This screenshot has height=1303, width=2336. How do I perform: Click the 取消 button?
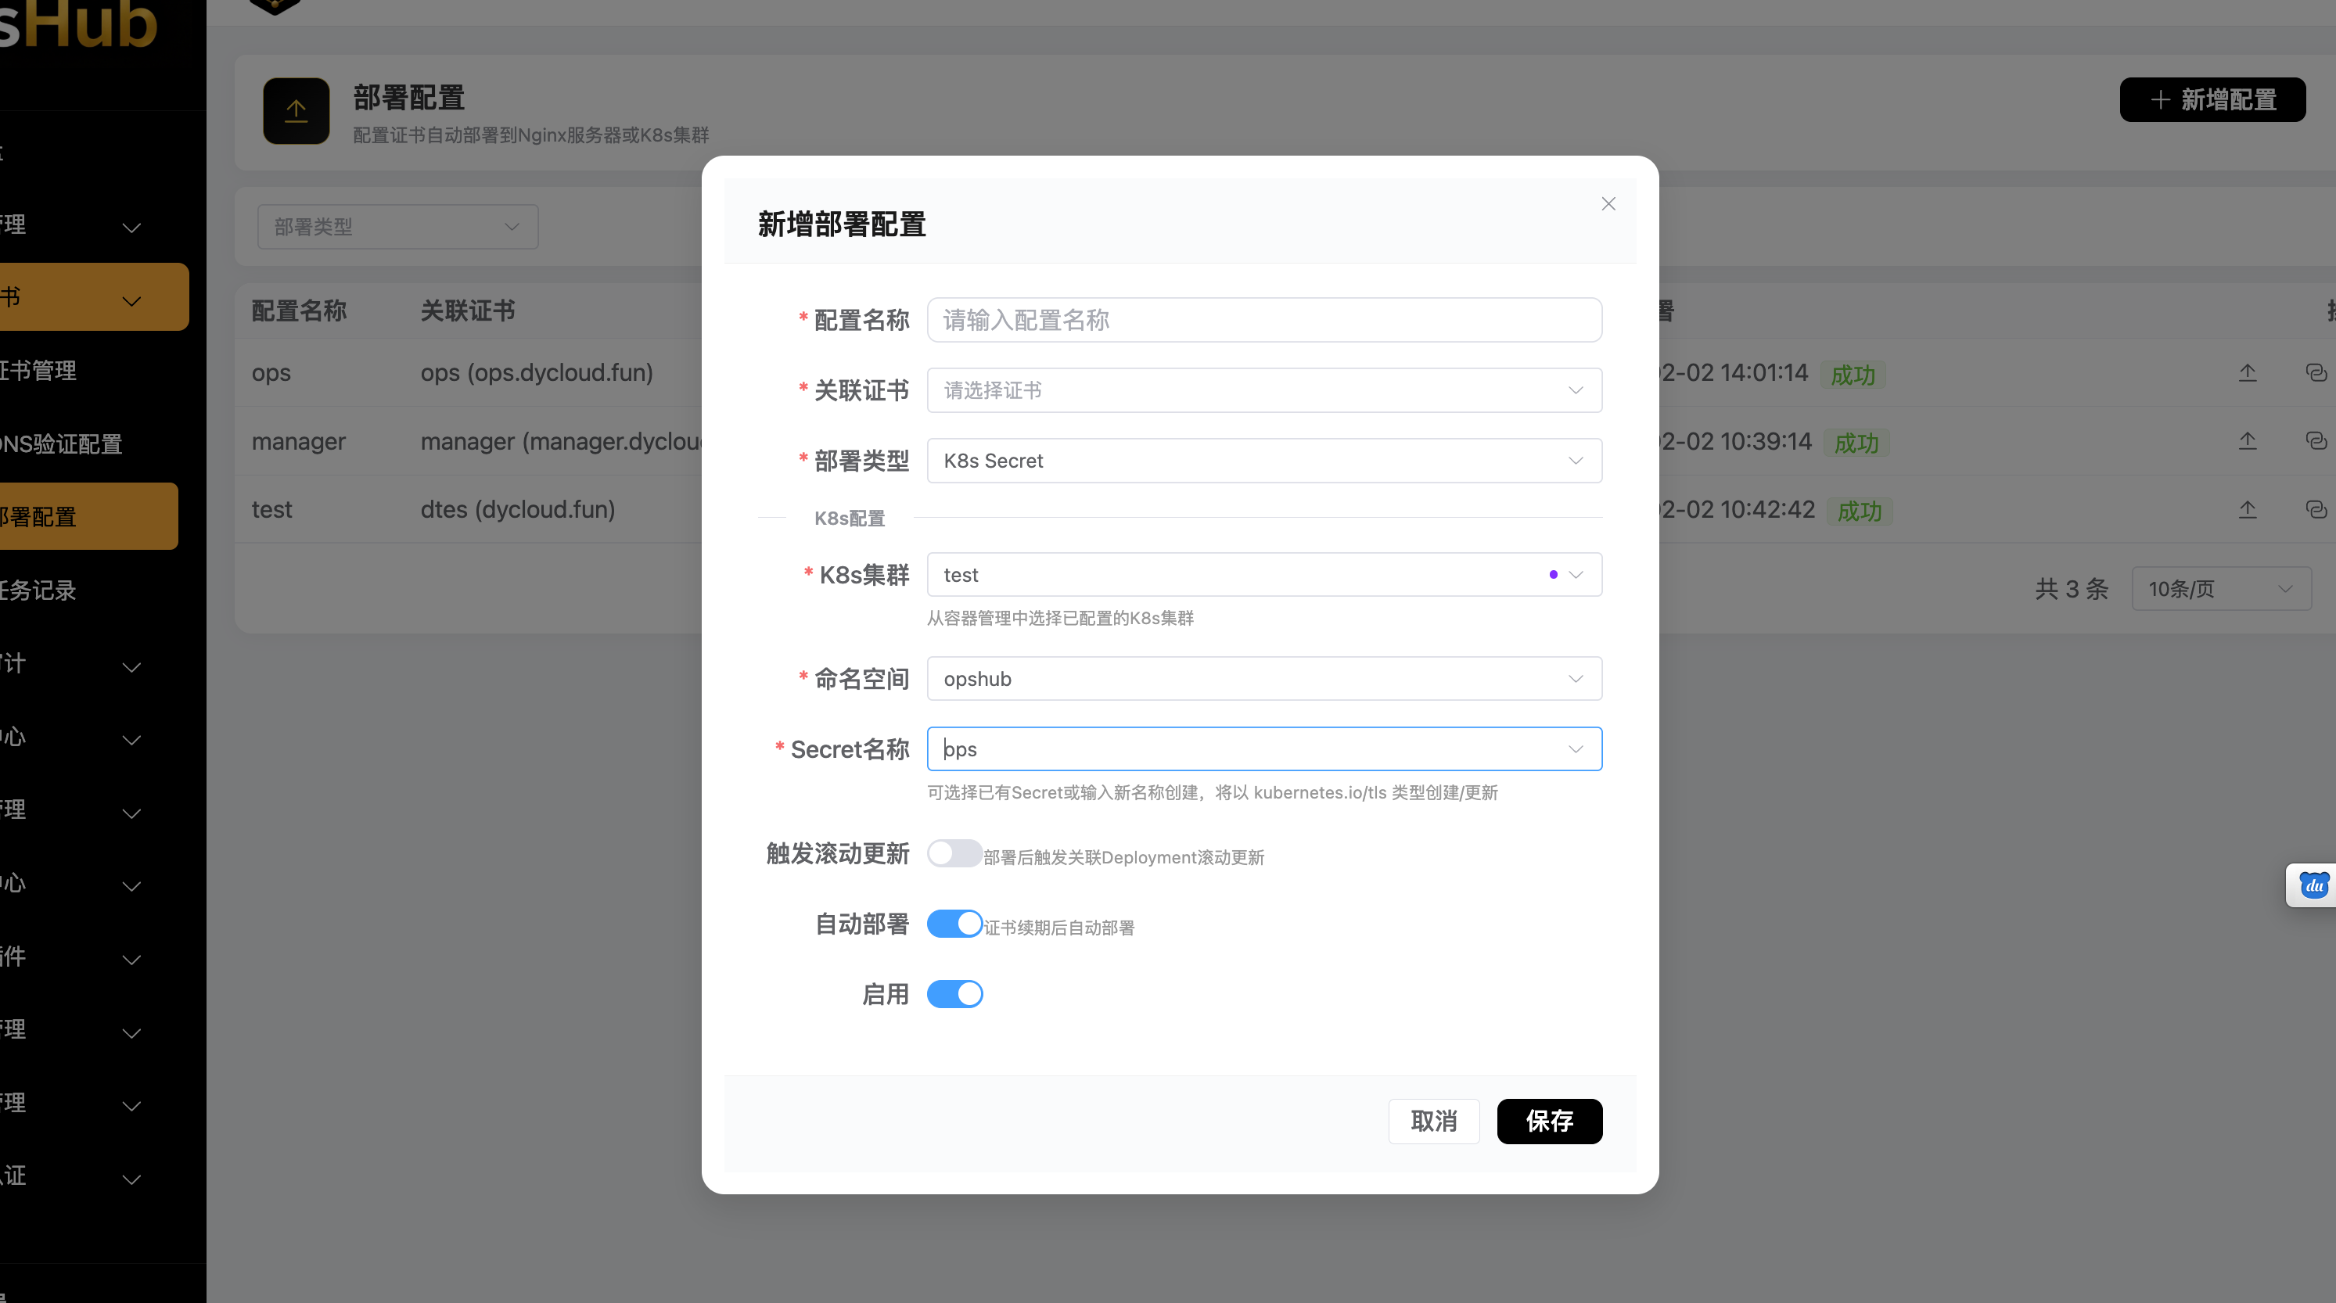(x=1434, y=1122)
